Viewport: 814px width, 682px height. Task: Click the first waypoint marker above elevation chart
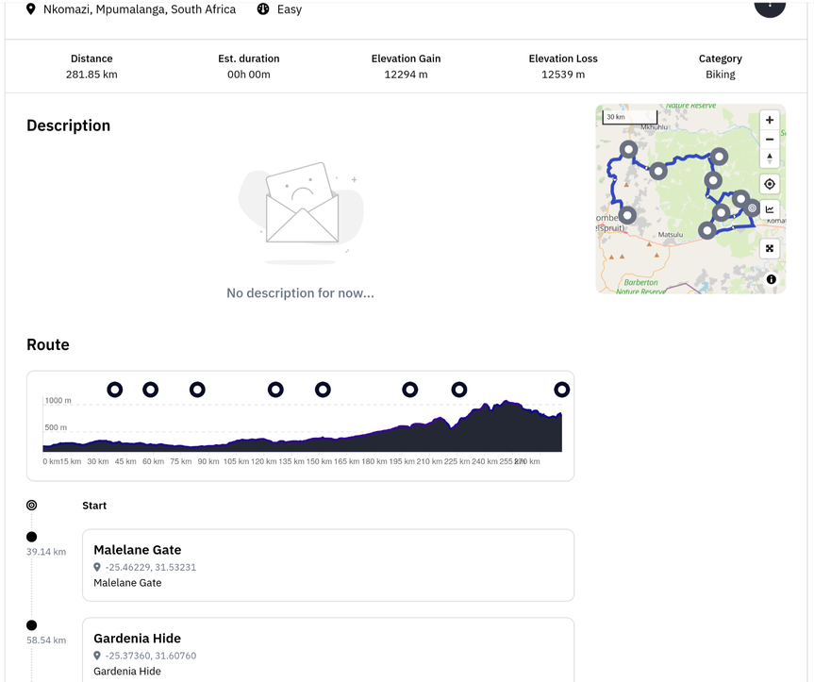click(114, 390)
